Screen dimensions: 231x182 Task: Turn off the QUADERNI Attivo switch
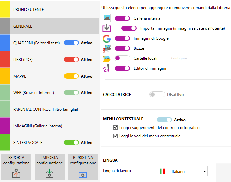pyautogui.click(x=71, y=43)
